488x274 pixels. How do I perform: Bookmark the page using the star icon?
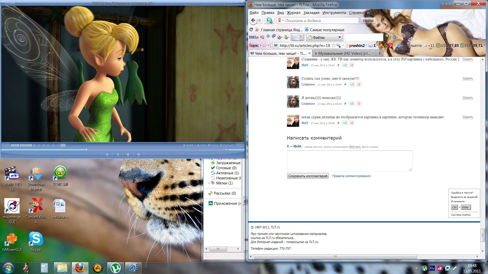click(x=333, y=46)
